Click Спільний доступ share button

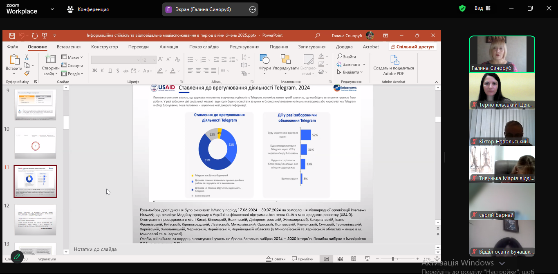pyautogui.click(x=412, y=47)
